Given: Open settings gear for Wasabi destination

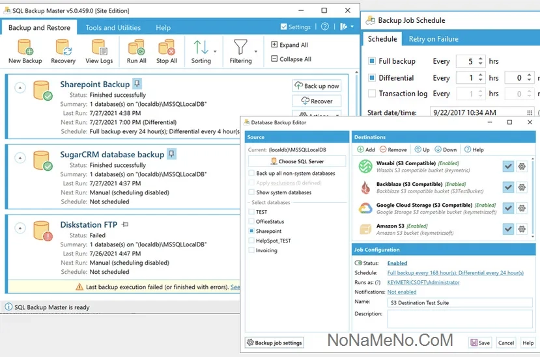Looking at the screenshot, I should click(x=522, y=166).
